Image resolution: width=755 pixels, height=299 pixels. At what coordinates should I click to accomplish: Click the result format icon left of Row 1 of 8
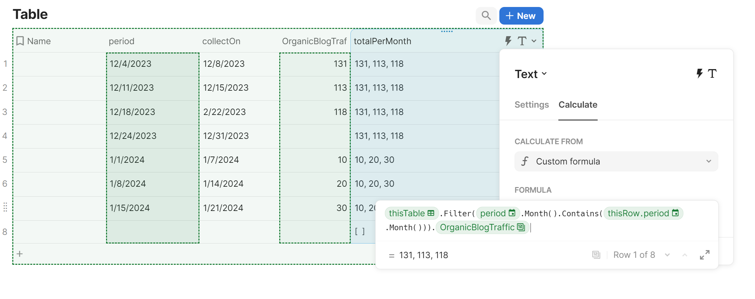596,255
